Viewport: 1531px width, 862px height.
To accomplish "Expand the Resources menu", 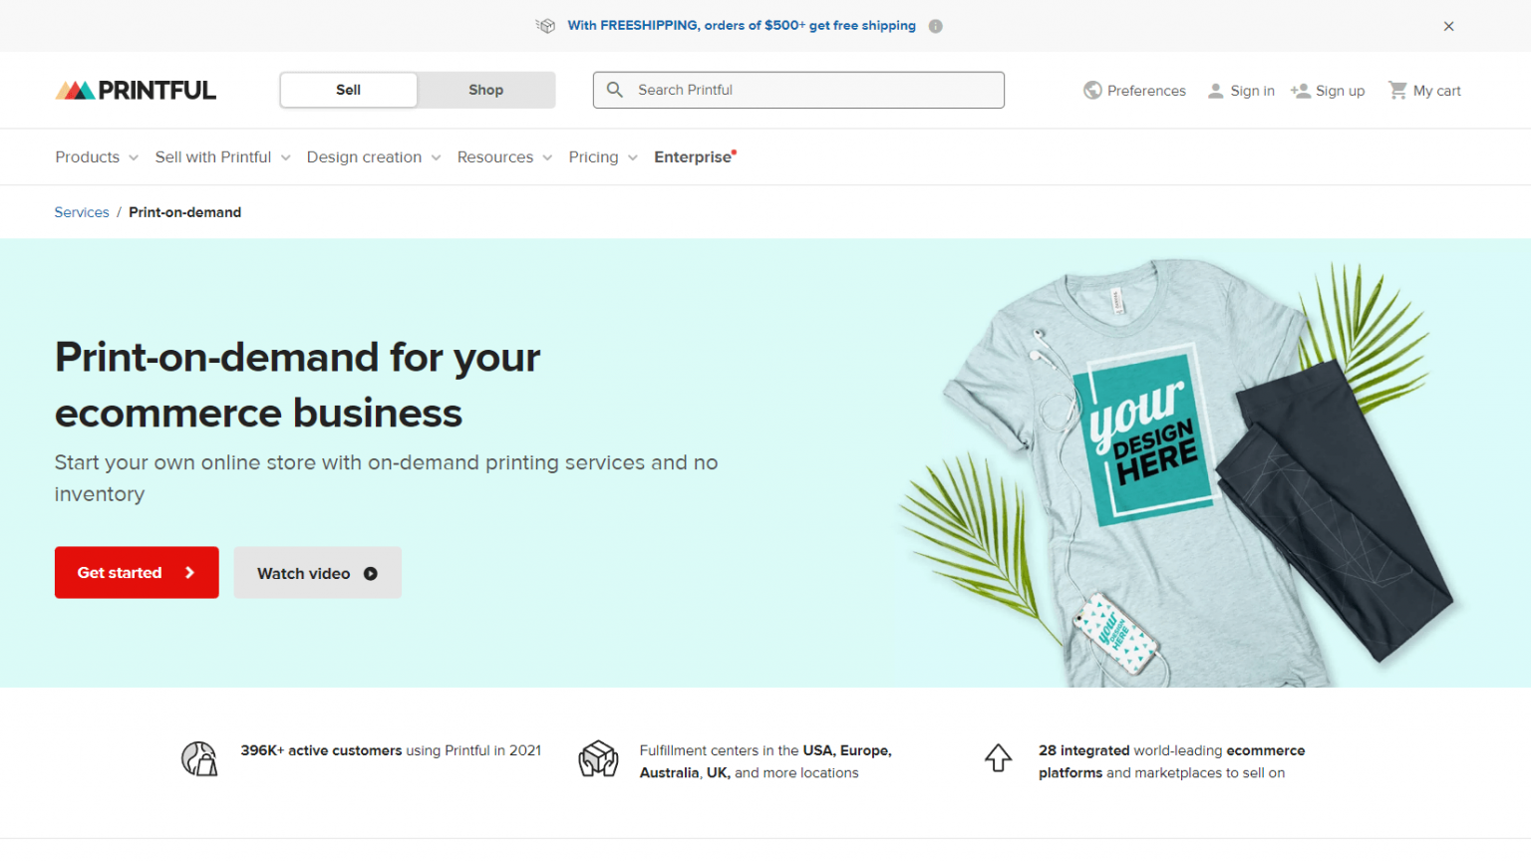I will click(495, 156).
